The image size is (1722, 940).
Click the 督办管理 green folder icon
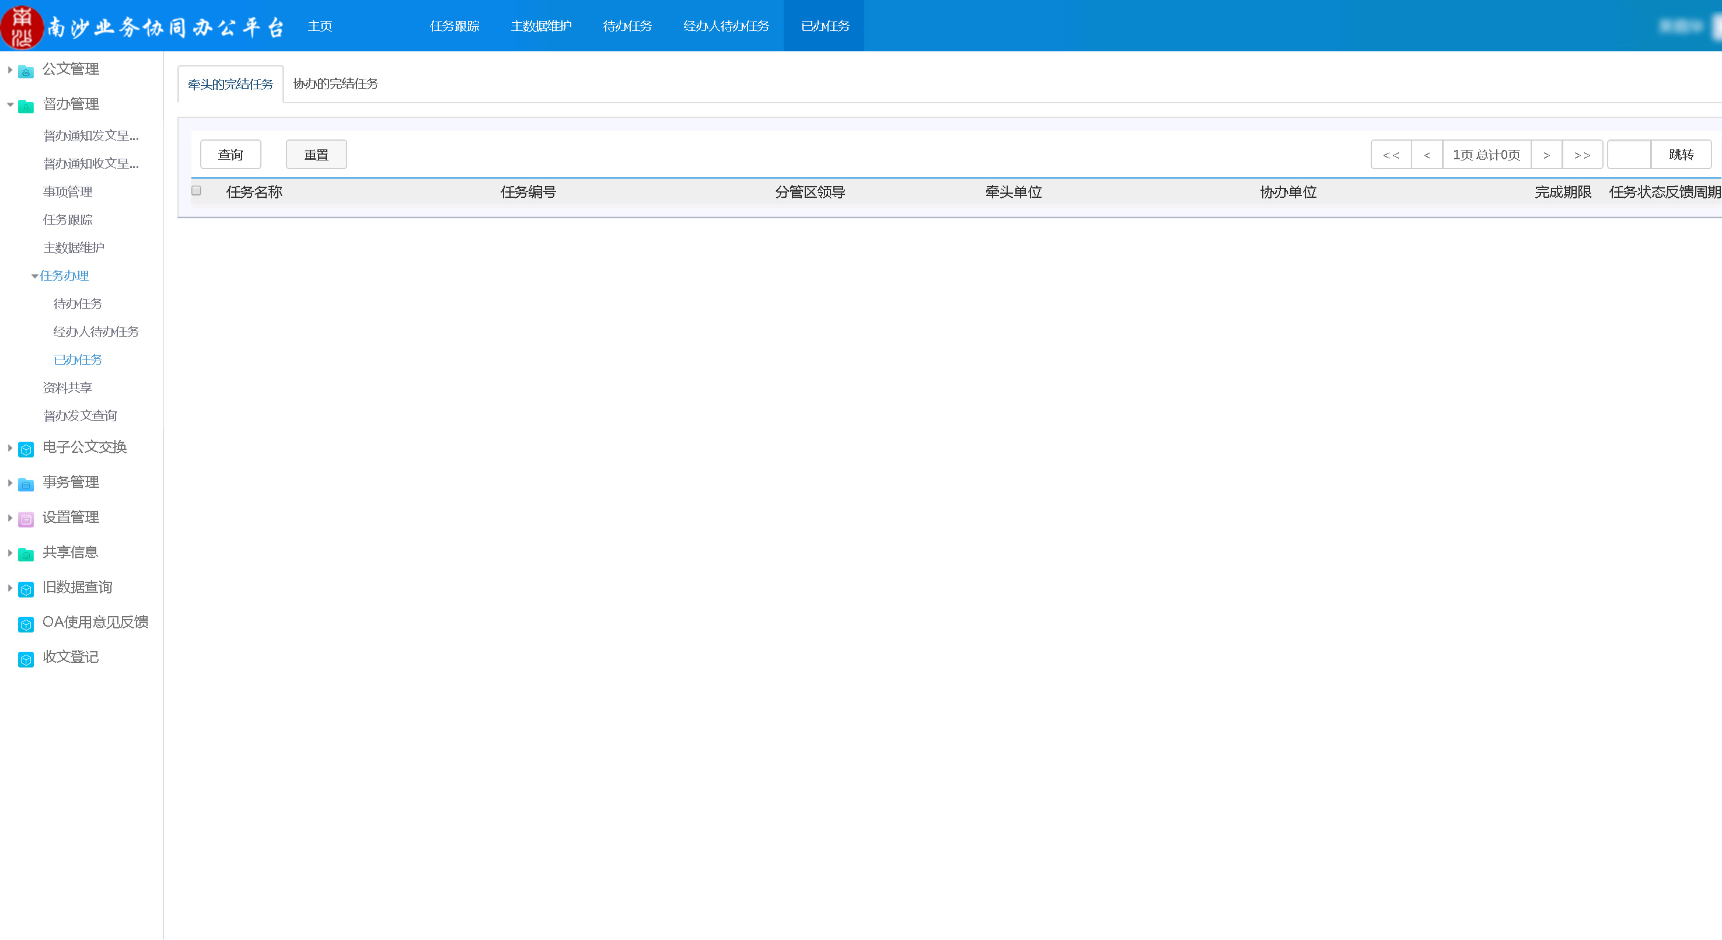click(x=26, y=106)
